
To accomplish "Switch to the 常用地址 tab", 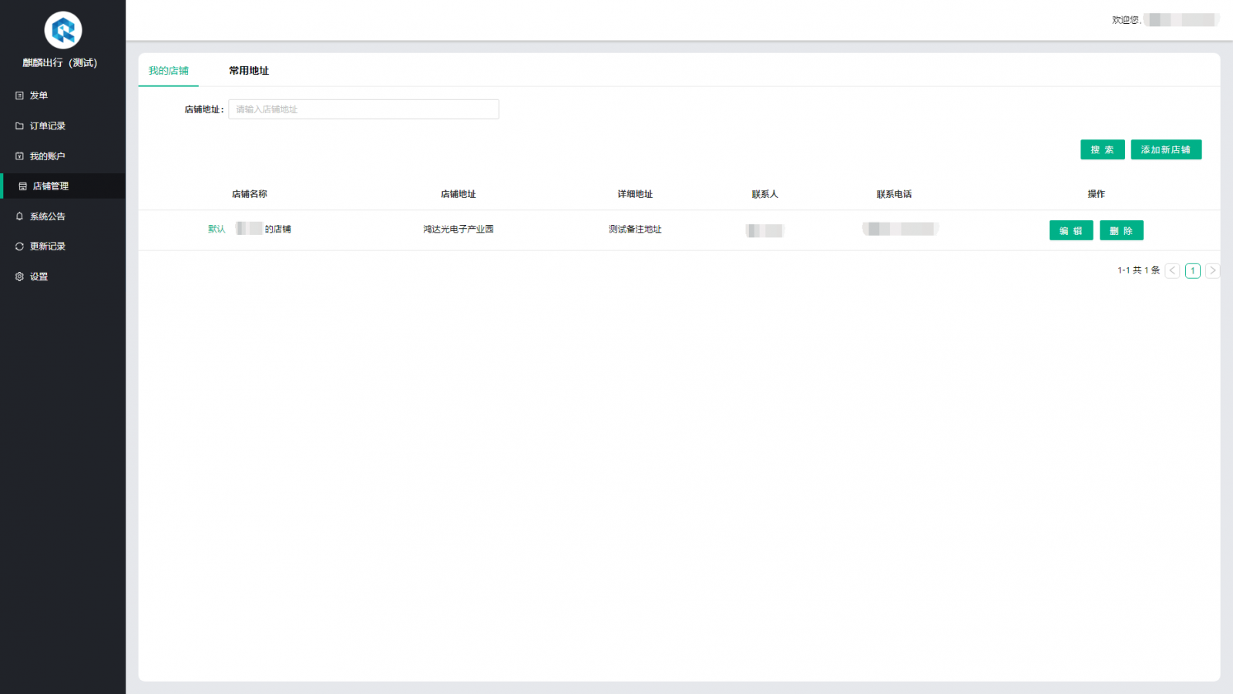I will pos(248,71).
